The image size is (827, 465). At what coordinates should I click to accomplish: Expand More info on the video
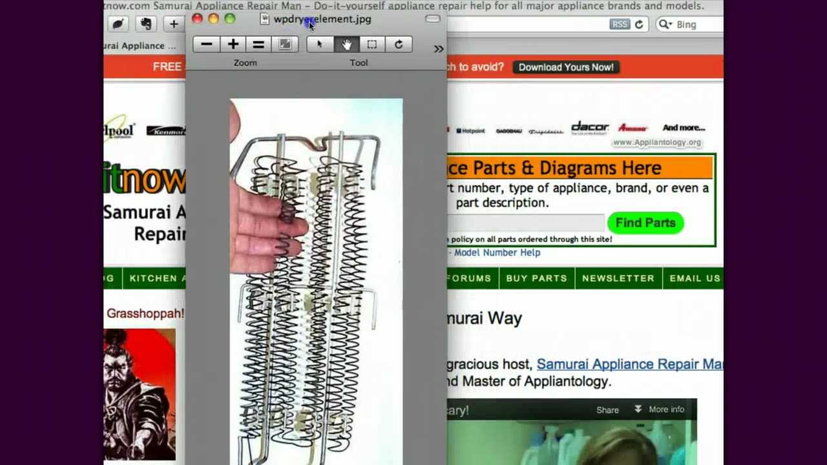click(659, 409)
